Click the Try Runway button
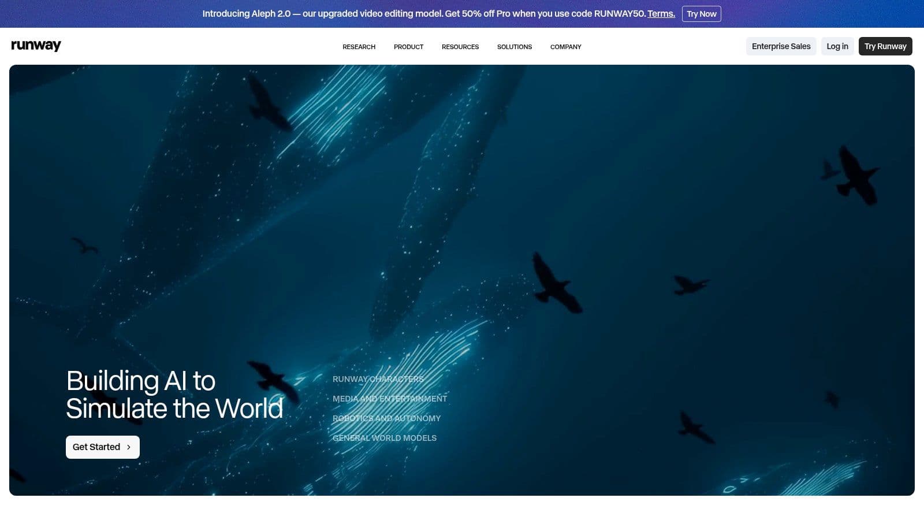The image size is (924, 520). point(885,46)
